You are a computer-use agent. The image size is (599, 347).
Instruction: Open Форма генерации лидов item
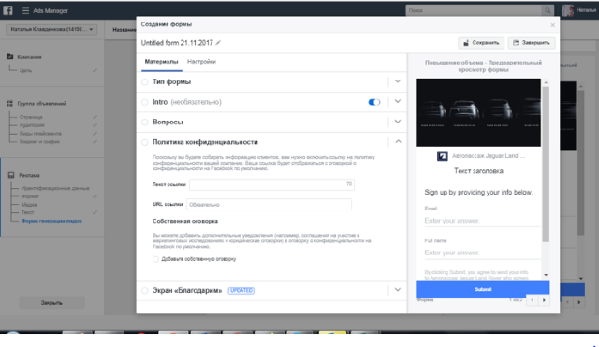51,221
